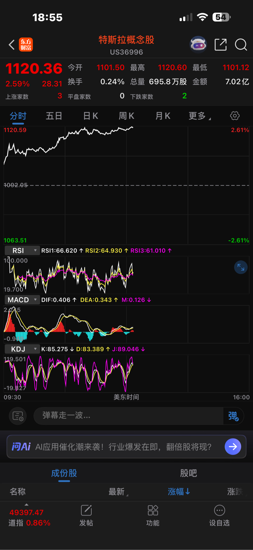Tap J:89.046 readout
253x550 pixels.
[128, 349]
